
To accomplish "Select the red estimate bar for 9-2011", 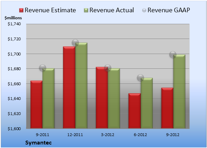I will (x=37, y=105).
